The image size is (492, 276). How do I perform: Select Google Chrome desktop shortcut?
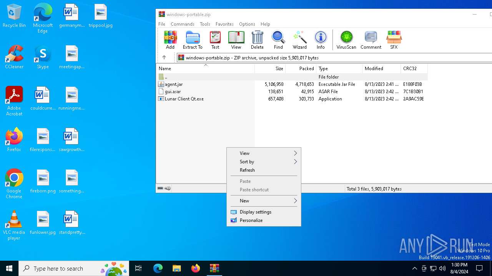click(14, 184)
